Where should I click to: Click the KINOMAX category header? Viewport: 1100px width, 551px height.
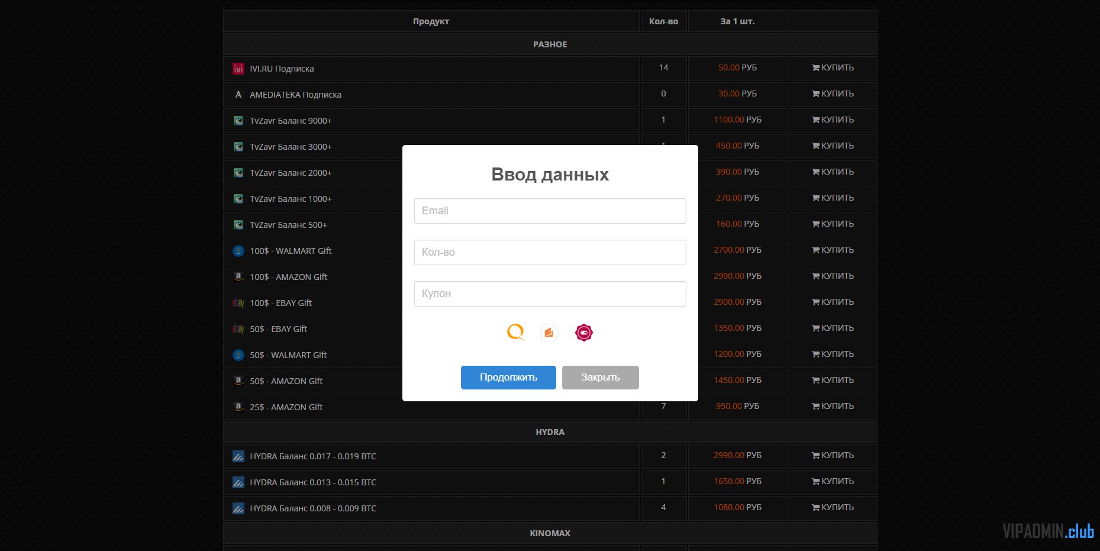coord(550,533)
